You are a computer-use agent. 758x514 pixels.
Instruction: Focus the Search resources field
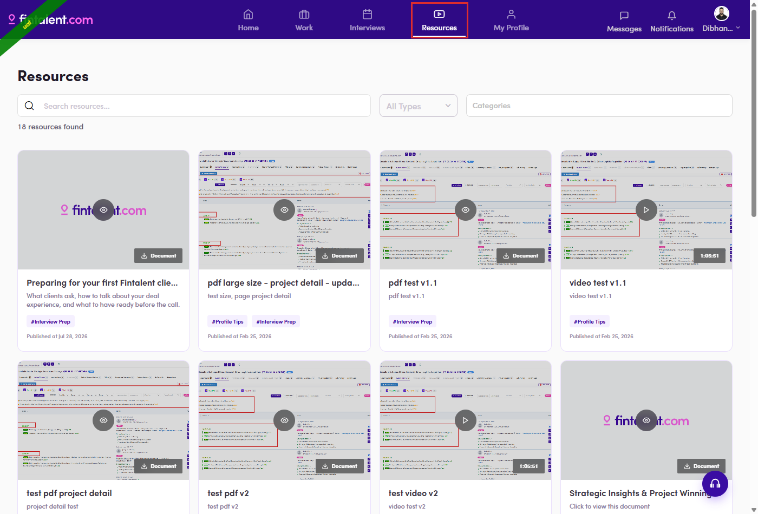pyautogui.click(x=194, y=106)
